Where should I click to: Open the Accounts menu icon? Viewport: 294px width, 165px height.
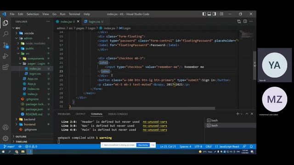click(x=6, y=127)
